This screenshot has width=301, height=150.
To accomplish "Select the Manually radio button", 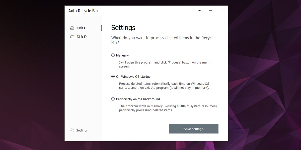I will (113, 55).
